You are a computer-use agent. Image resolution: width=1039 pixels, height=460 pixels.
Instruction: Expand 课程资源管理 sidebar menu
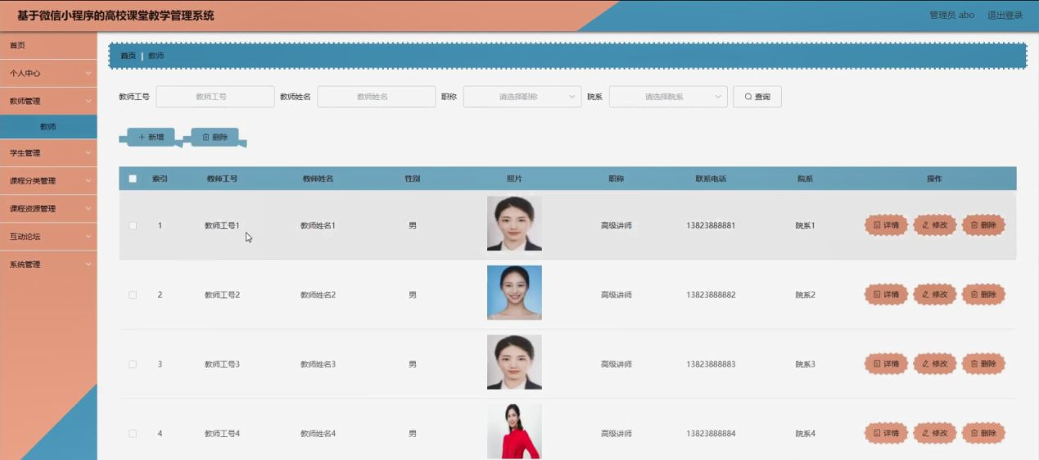tap(48, 209)
